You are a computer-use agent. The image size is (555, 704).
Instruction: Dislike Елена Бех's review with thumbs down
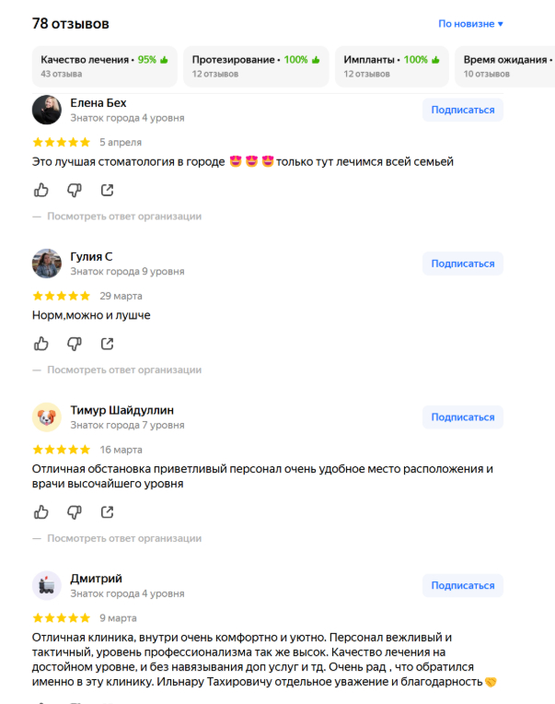click(x=74, y=190)
